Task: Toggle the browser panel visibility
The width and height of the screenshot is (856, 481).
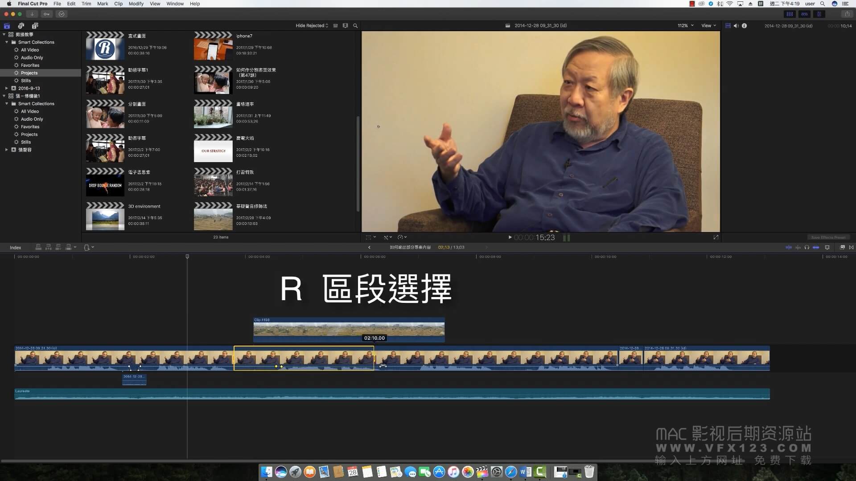Action: tap(790, 14)
